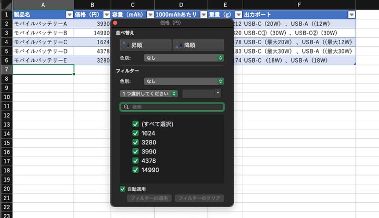Uncheck the (すべて選択) checkbox
This screenshot has height=218, width=379.
coord(136,124)
